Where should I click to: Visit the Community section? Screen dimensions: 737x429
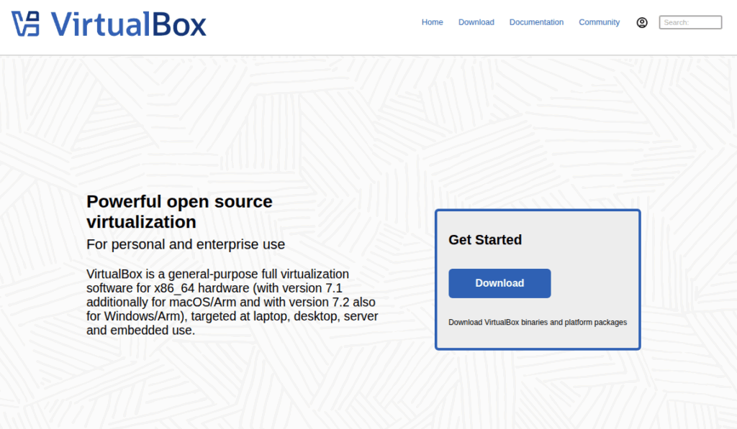tap(599, 22)
